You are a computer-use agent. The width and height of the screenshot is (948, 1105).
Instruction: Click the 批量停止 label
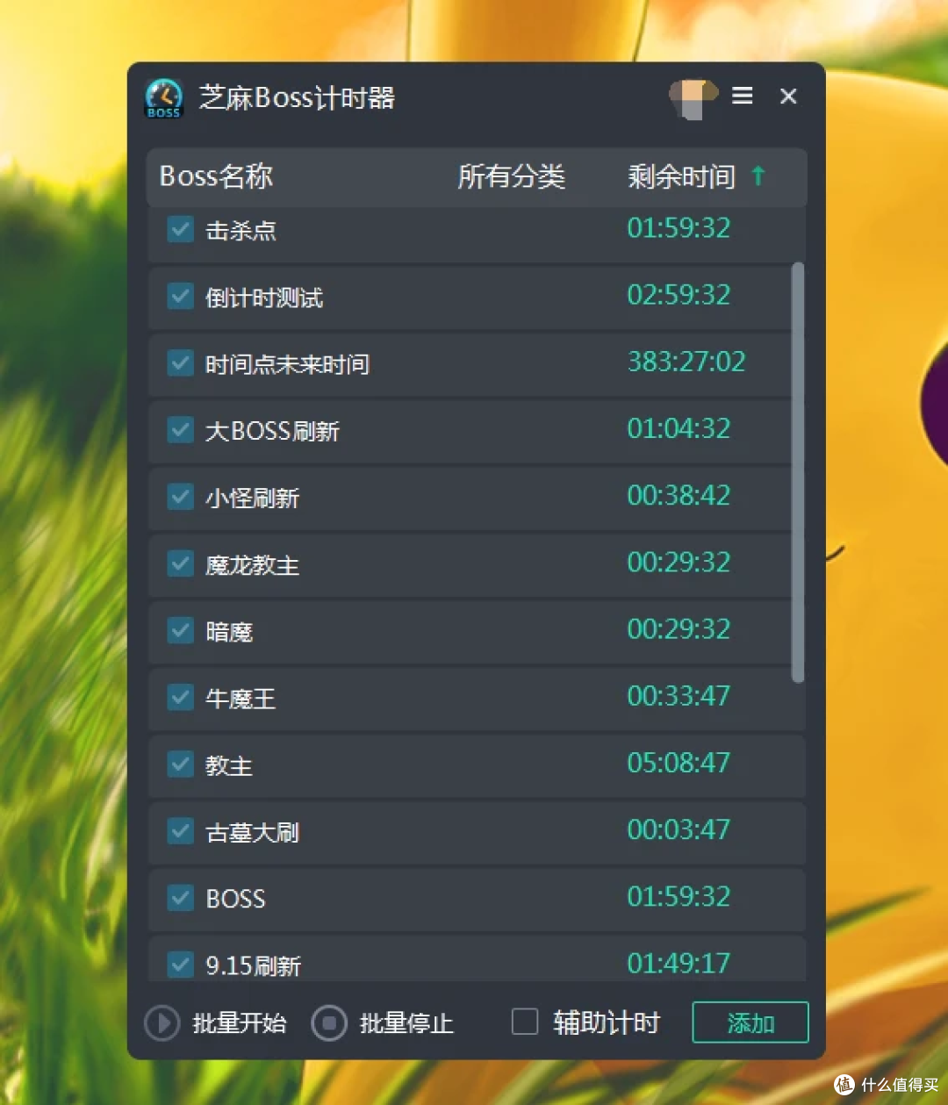(x=406, y=1023)
